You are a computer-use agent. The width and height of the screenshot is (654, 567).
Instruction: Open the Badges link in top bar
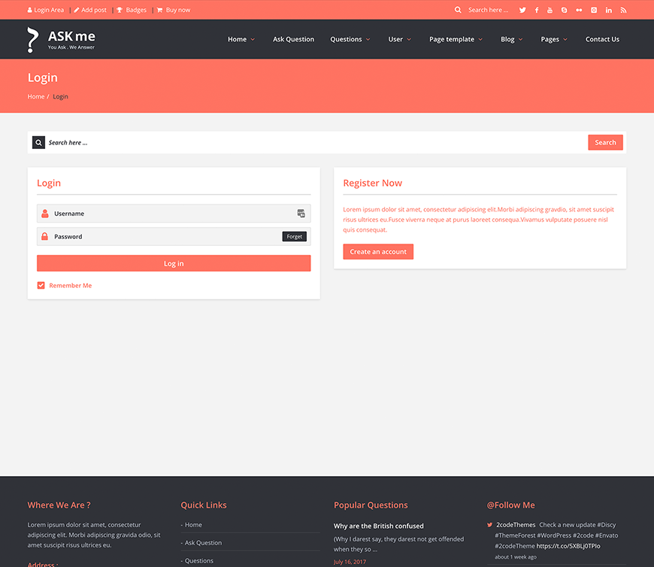[x=132, y=10]
